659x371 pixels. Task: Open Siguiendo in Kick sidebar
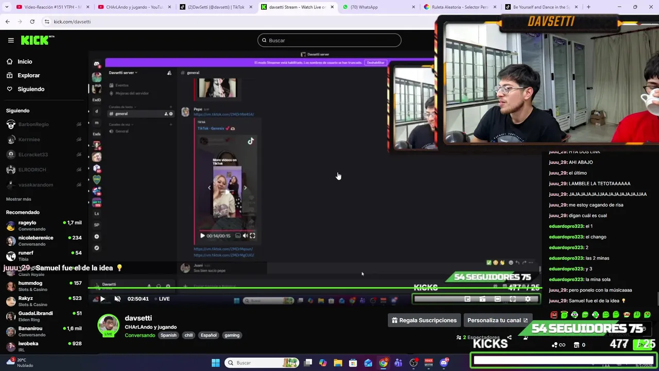[31, 89]
